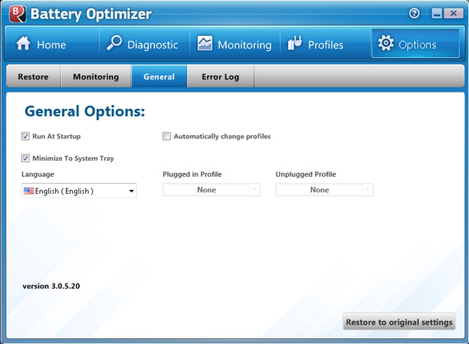Viewport: 469px width, 344px height.
Task: Click the US flag language icon
Action: click(x=29, y=191)
